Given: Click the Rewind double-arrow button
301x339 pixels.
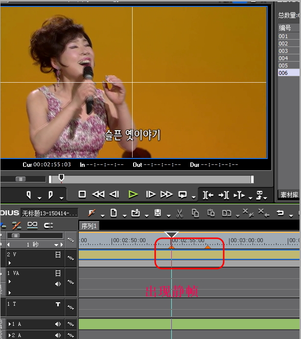Looking at the screenshot, I should tap(98, 194).
